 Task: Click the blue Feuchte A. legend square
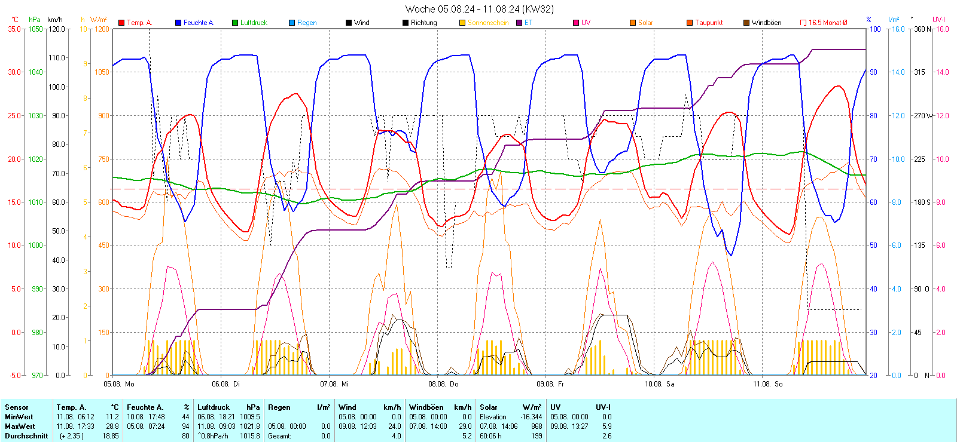[x=178, y=23]
